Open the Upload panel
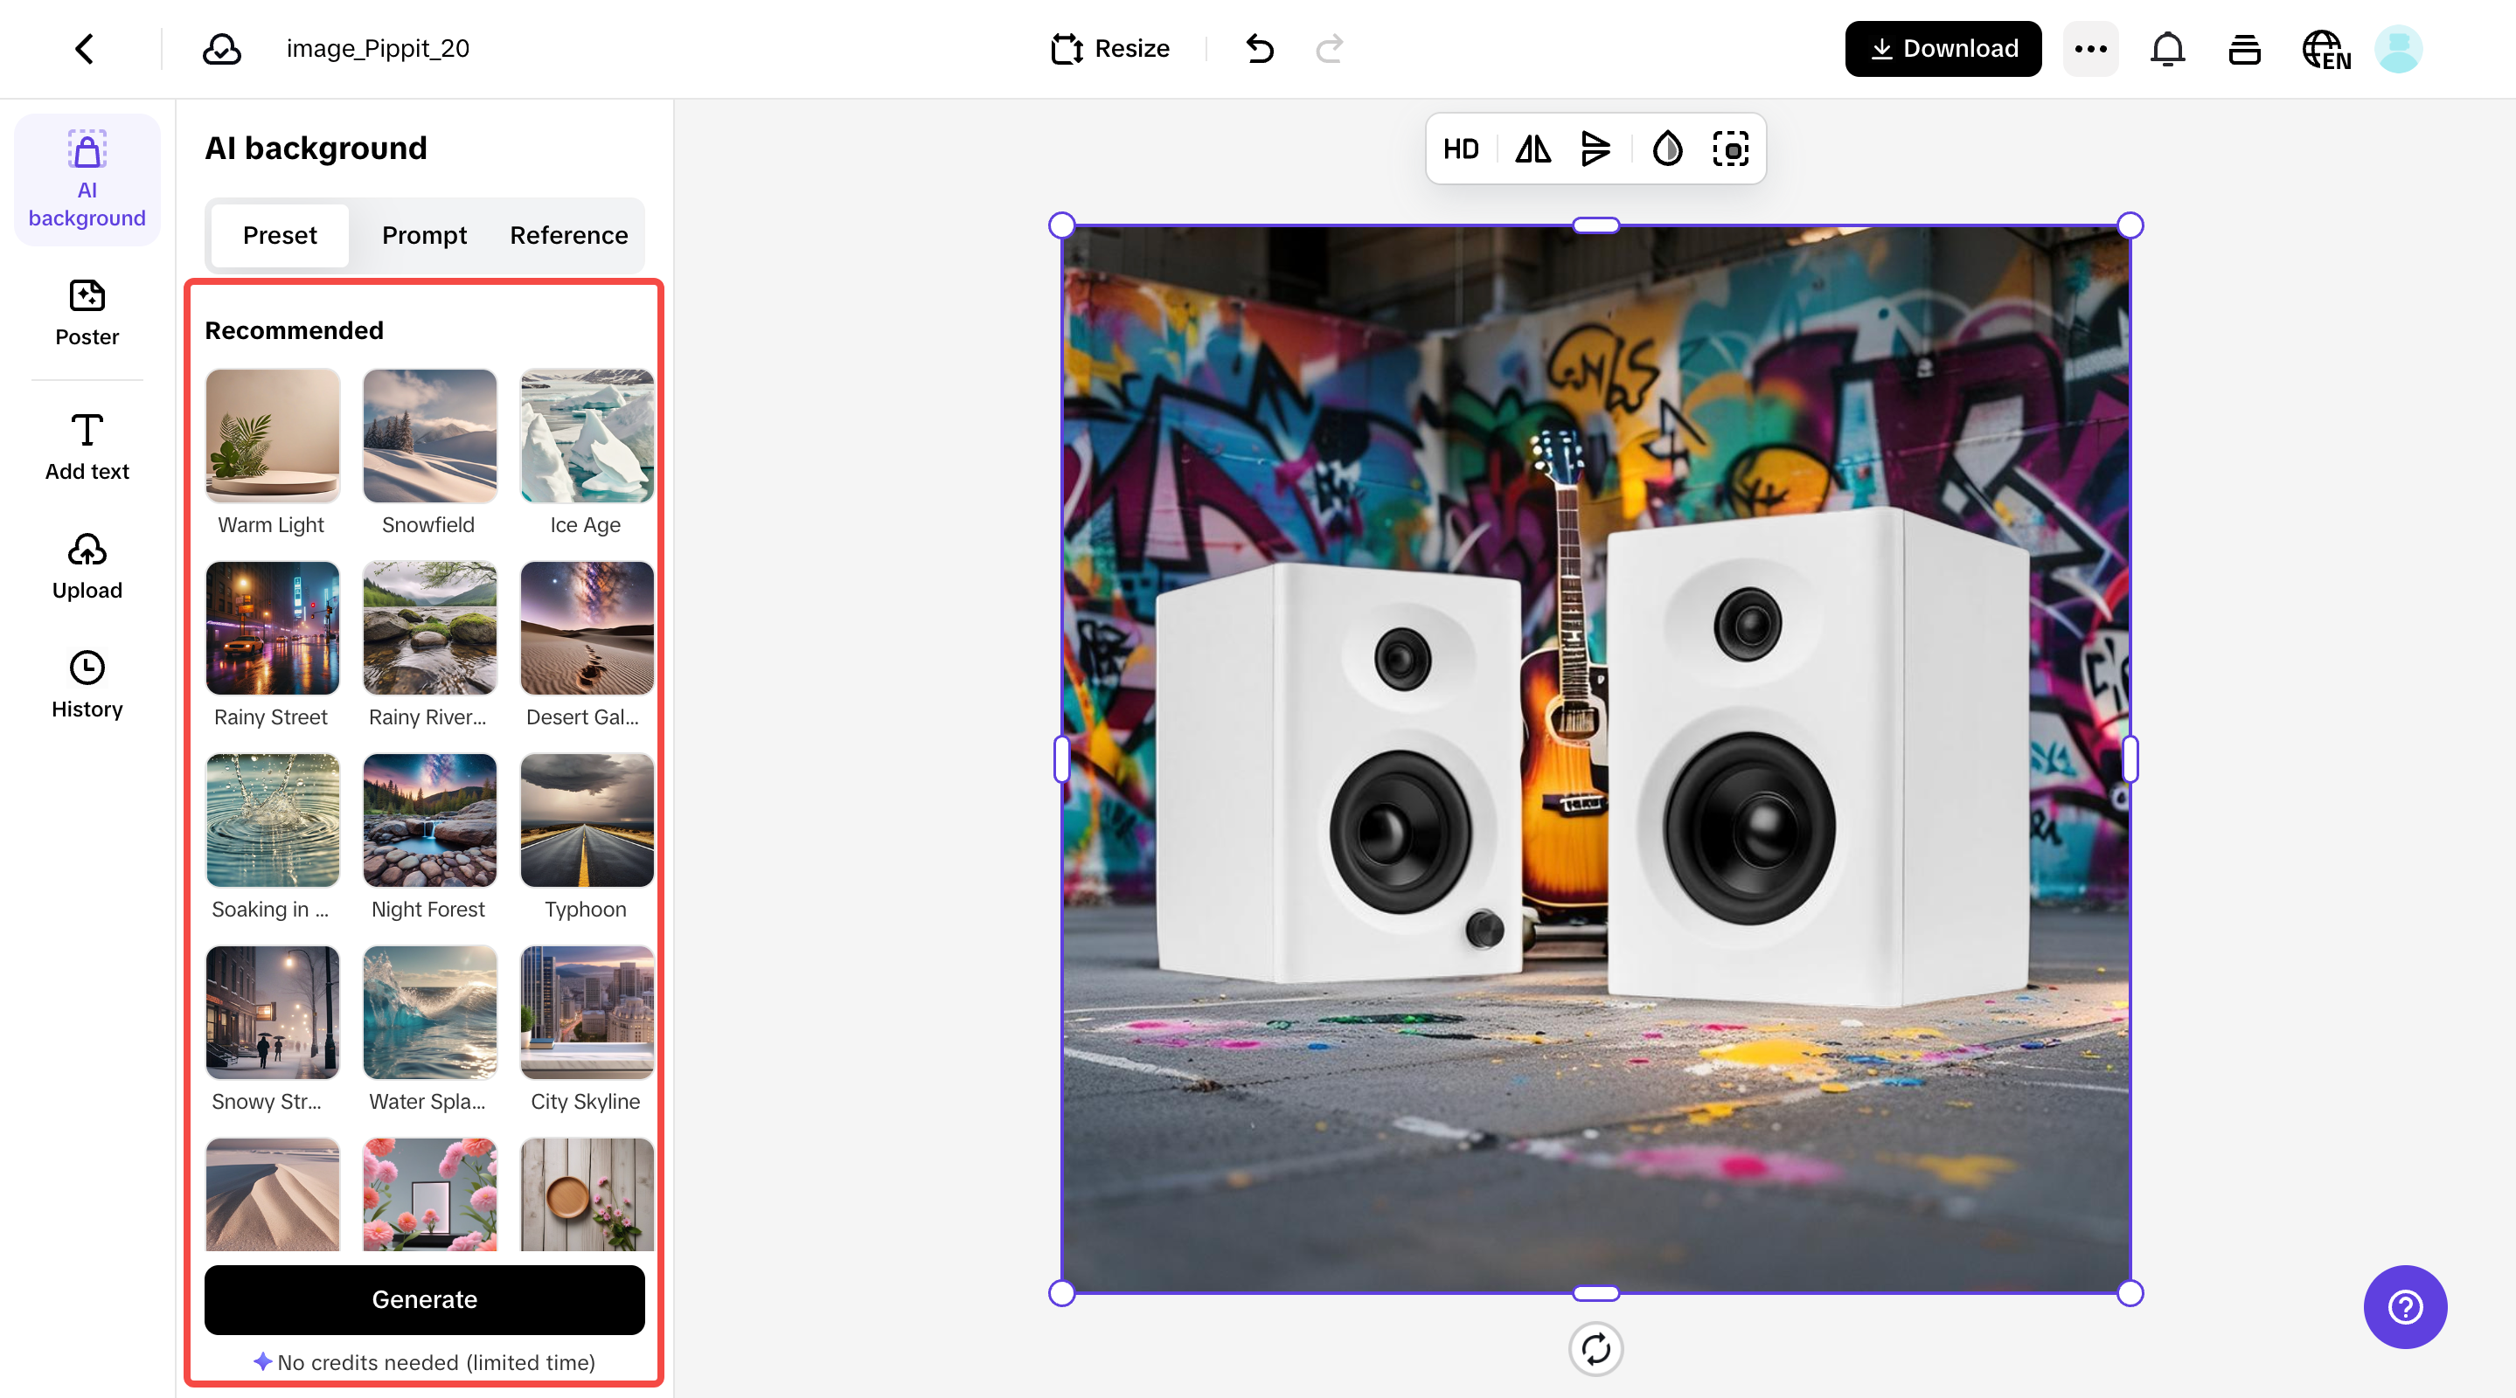 tap(87, 566)
